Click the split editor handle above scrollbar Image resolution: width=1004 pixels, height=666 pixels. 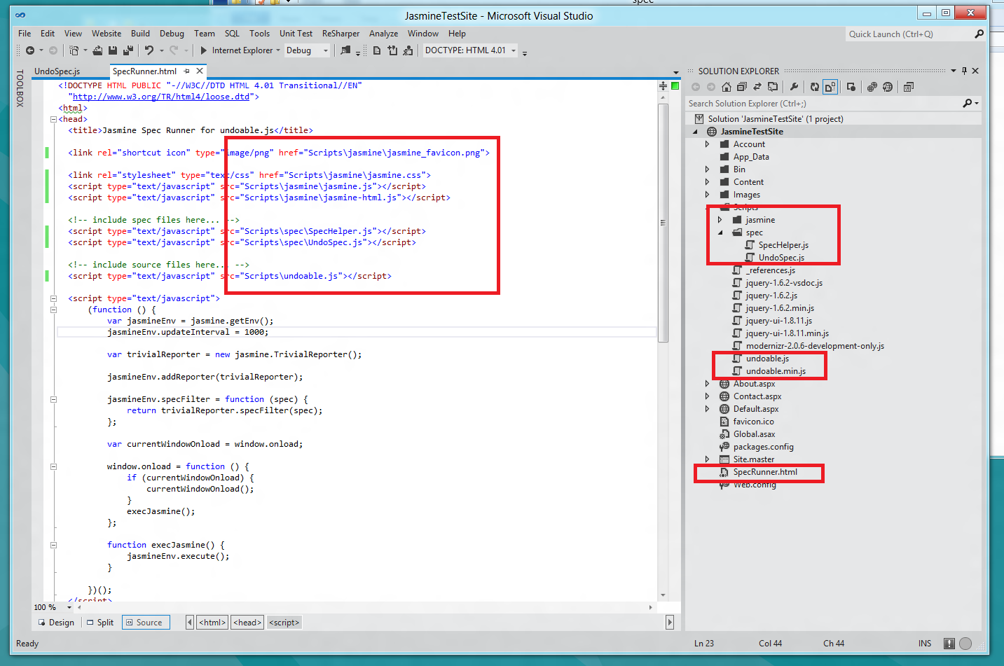tap(663, 85)
